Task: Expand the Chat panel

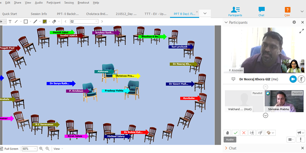Action: coord(226,148)
